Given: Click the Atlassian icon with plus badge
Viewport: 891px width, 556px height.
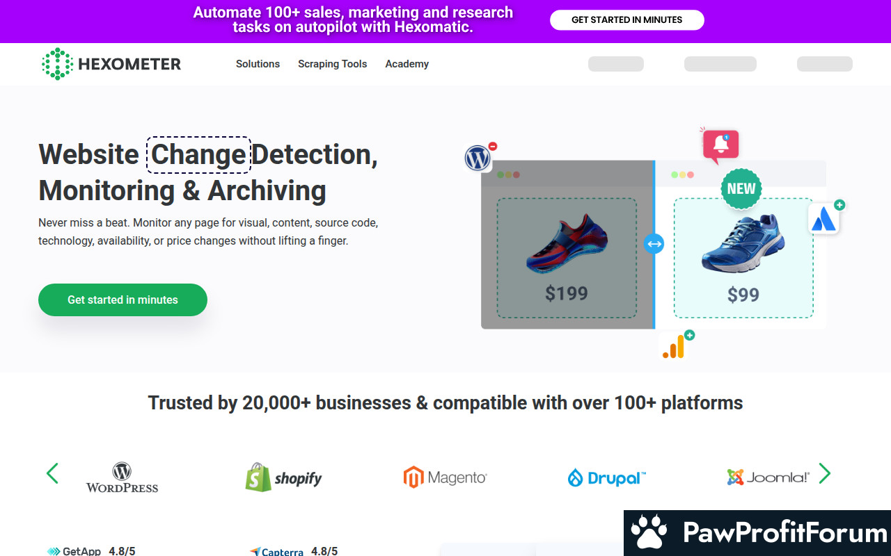Looking at the screenshot, I should (824, 218).
